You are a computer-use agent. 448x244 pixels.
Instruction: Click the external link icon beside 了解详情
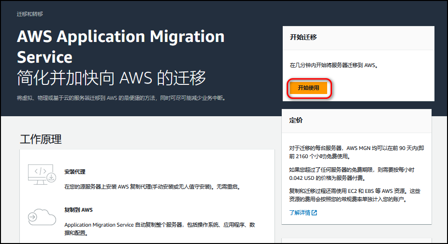pos(314,213)
